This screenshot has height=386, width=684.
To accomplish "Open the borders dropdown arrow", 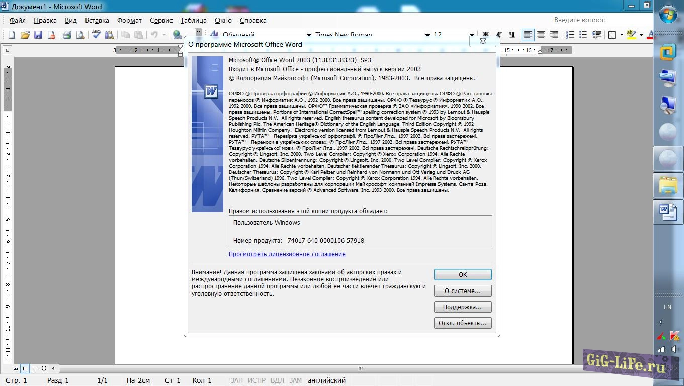I will click(622, 35).
